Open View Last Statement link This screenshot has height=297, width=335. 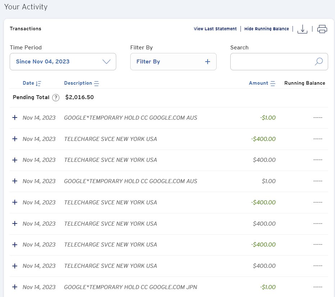(215, 29)
